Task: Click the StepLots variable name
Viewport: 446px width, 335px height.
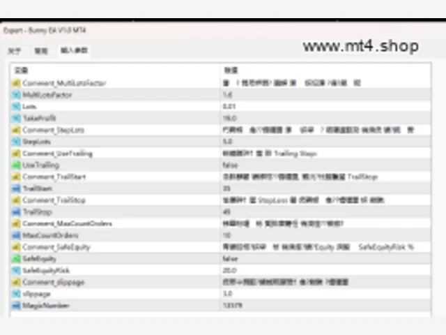Action: pyautogui.click(x=36, y=142)
